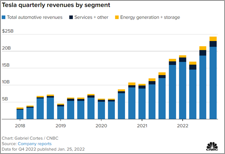Click the CNBC peacock logo
The image size is (225, 154).
point(213,146)
